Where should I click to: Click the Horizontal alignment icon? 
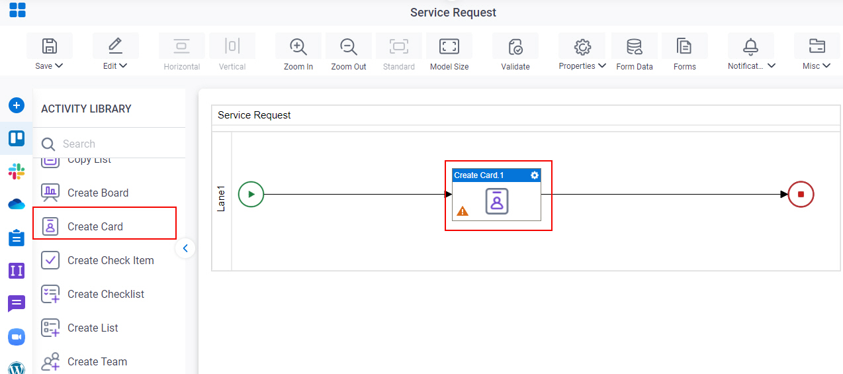[182, 46]
